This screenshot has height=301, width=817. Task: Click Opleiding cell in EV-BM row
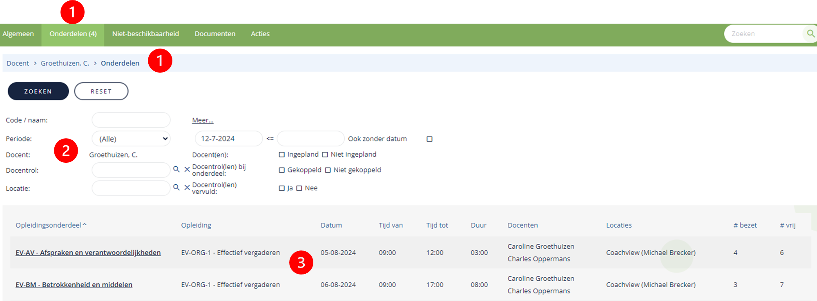pyautogui.click(x=230, y=285)
